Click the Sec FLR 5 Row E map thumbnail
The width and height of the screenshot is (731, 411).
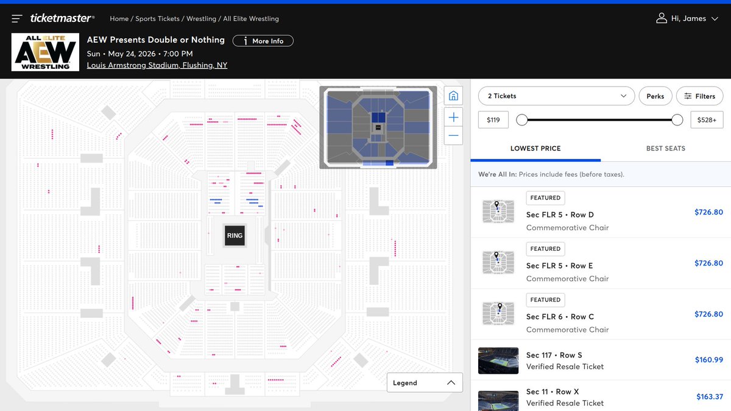click(x=498, y=262)
